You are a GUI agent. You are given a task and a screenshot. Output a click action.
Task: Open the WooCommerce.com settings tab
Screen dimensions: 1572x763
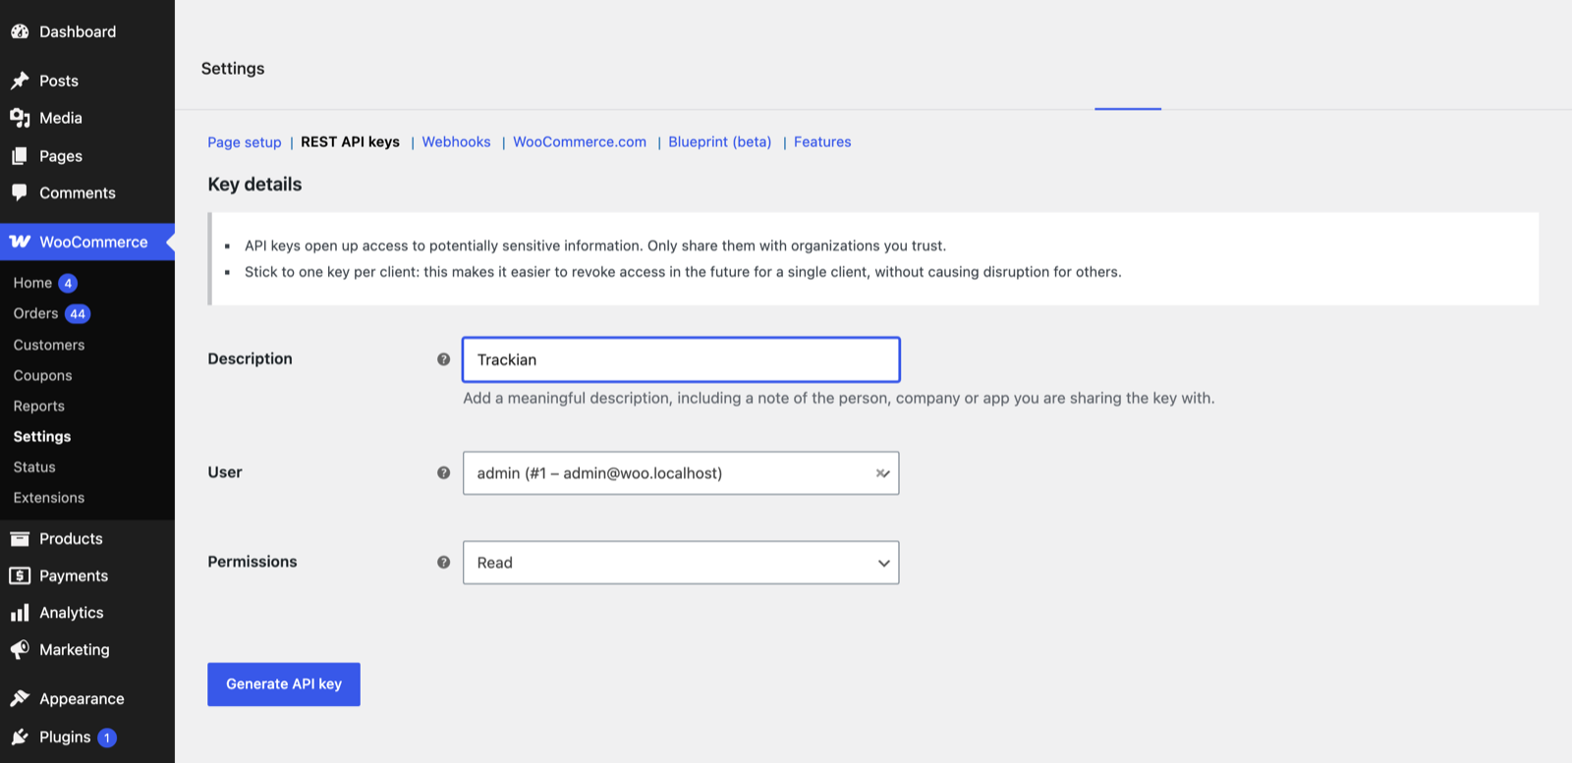point(580,142)
